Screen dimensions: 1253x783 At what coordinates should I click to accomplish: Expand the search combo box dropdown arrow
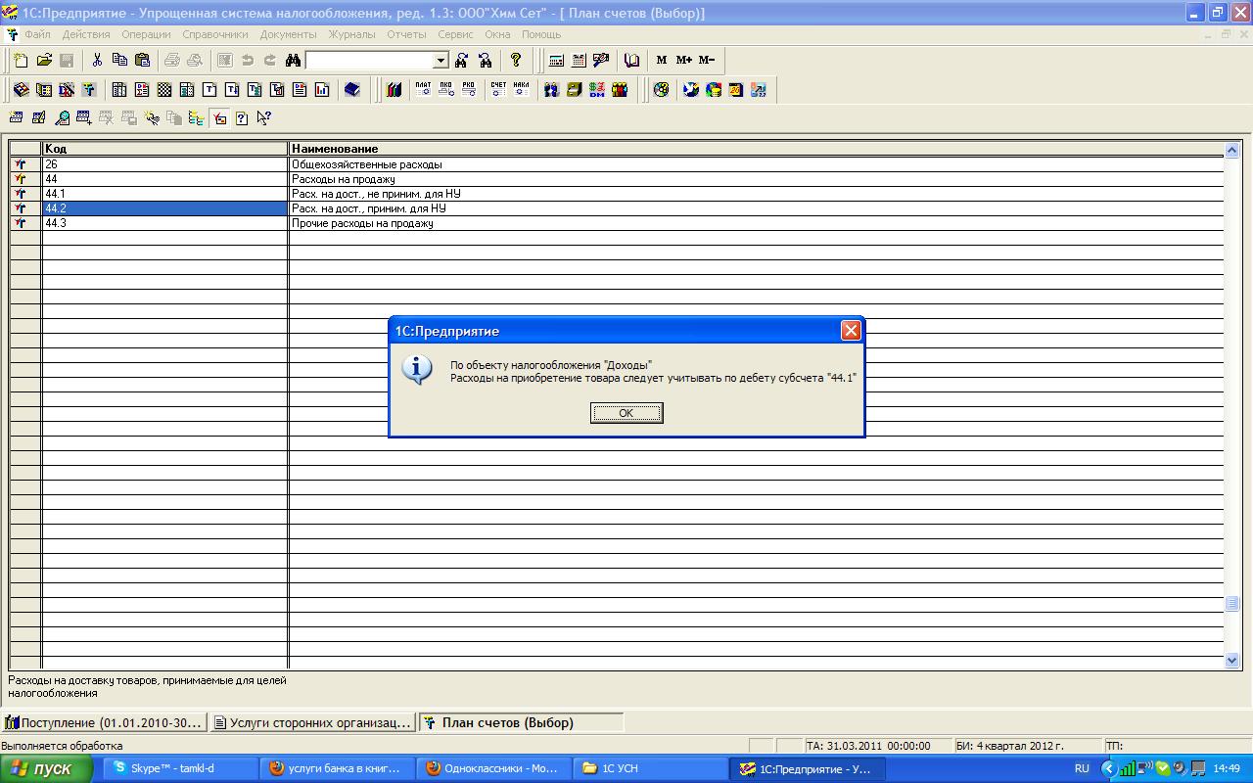(x=441, y=61)
